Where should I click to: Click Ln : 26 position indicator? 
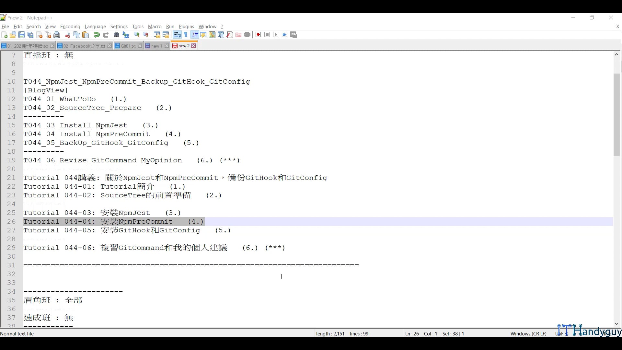pos(411,333)
